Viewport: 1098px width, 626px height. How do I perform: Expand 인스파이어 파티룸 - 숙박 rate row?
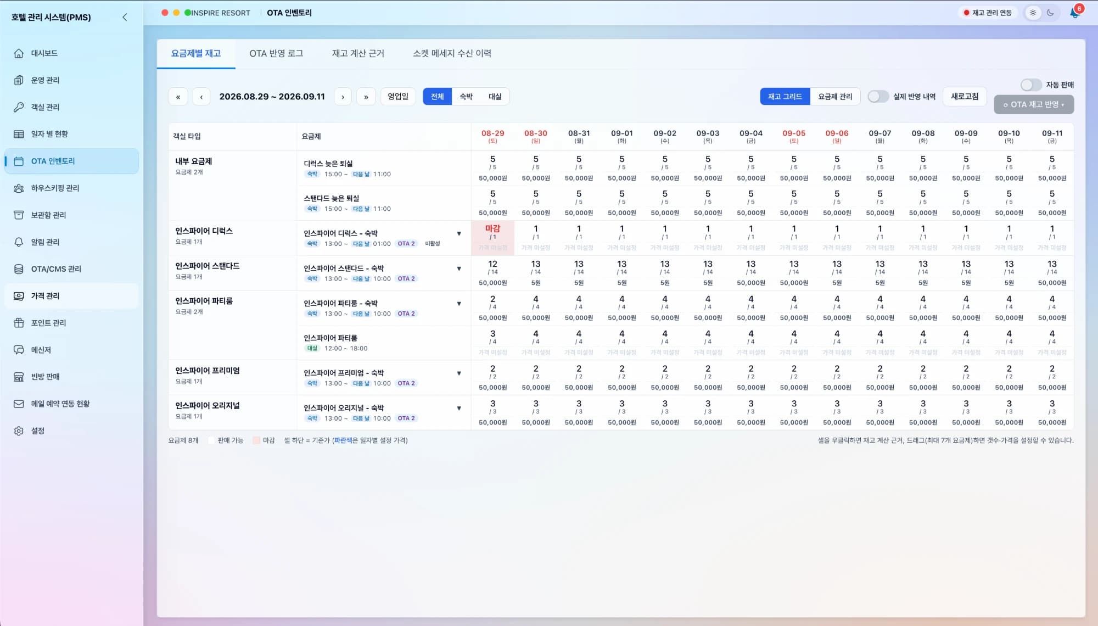(459, 304)
